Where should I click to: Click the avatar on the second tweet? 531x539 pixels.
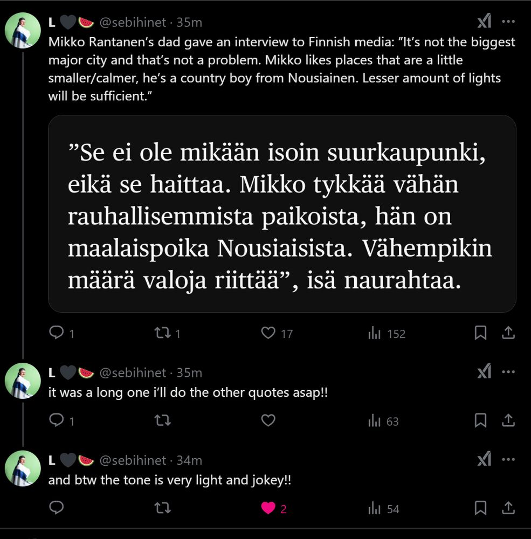tap(23, 381)
